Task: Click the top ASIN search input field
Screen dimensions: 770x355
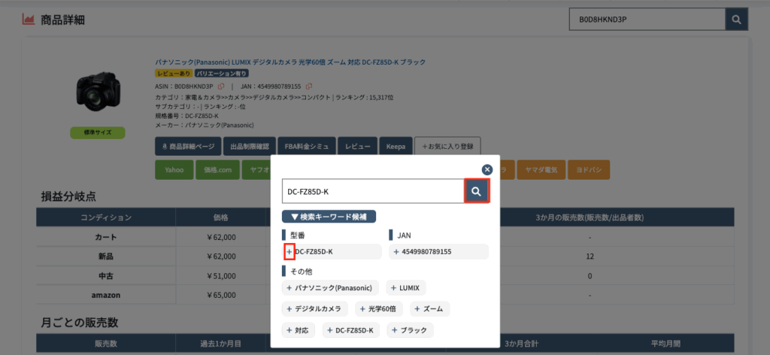Action: click(x=647, y=20)
